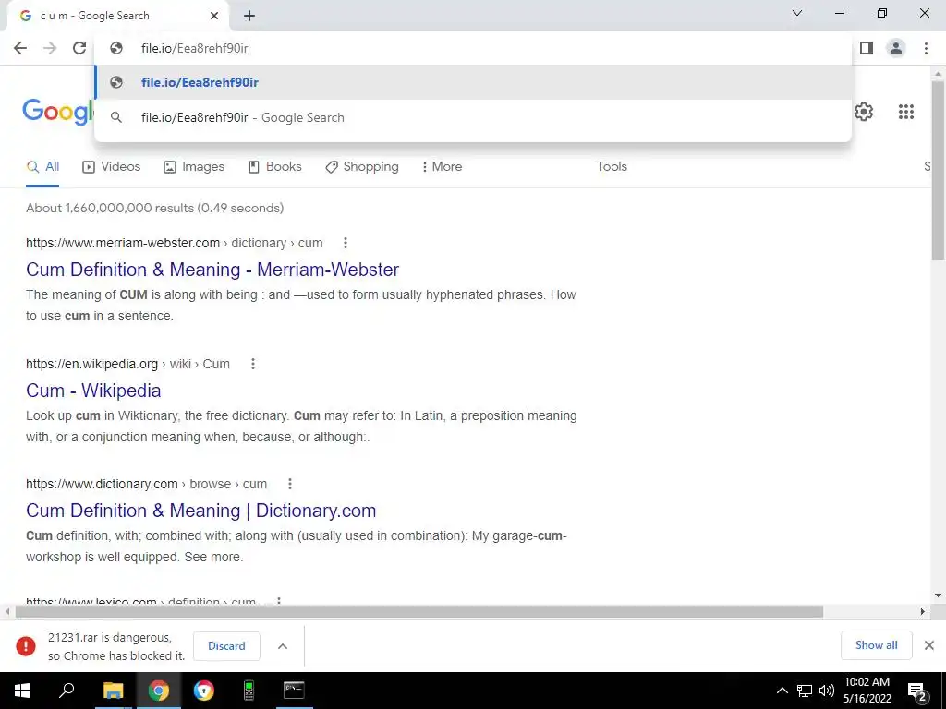Discard the blocked 21231.rar download
The image size is (946, 709).
click(226, 645)
